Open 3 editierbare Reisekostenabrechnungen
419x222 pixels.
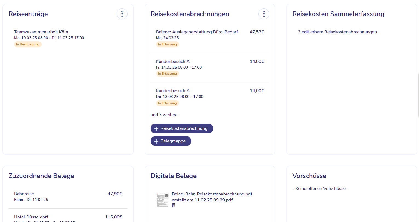pos(337,32)
